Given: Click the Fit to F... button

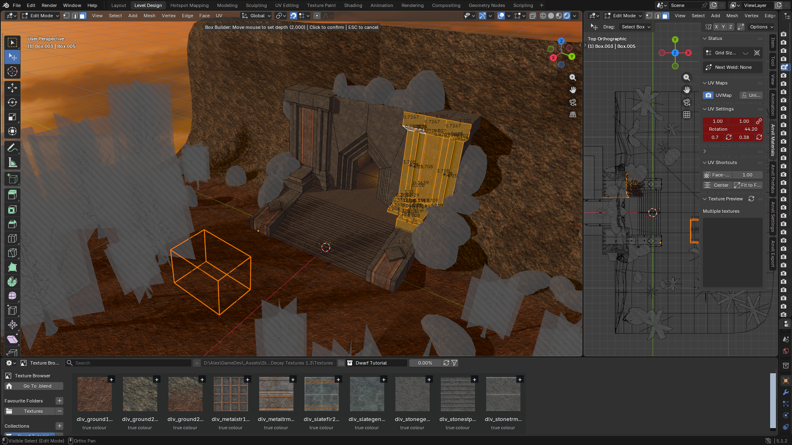Looking at the screenshot, I should coord(747,185).
